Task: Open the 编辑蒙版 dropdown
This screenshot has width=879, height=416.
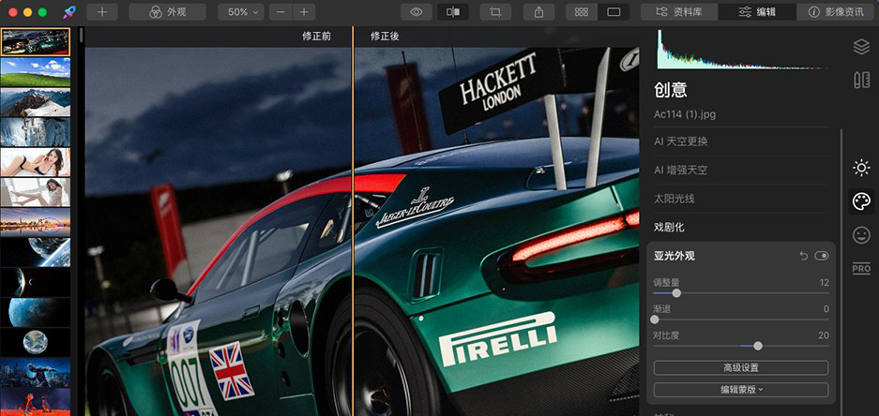Action: click(740, 390)
